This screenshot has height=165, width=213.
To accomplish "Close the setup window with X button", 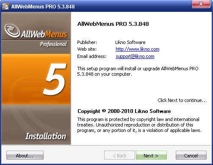I will click(201, 4).
